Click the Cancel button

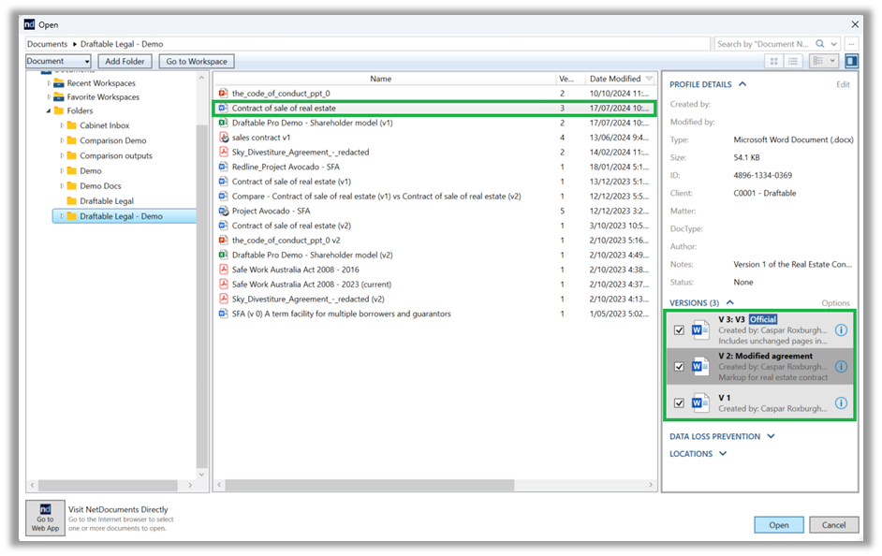(x=833, y=524)
